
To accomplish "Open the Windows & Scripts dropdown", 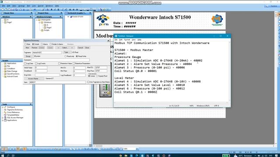I will coord(60,17).
